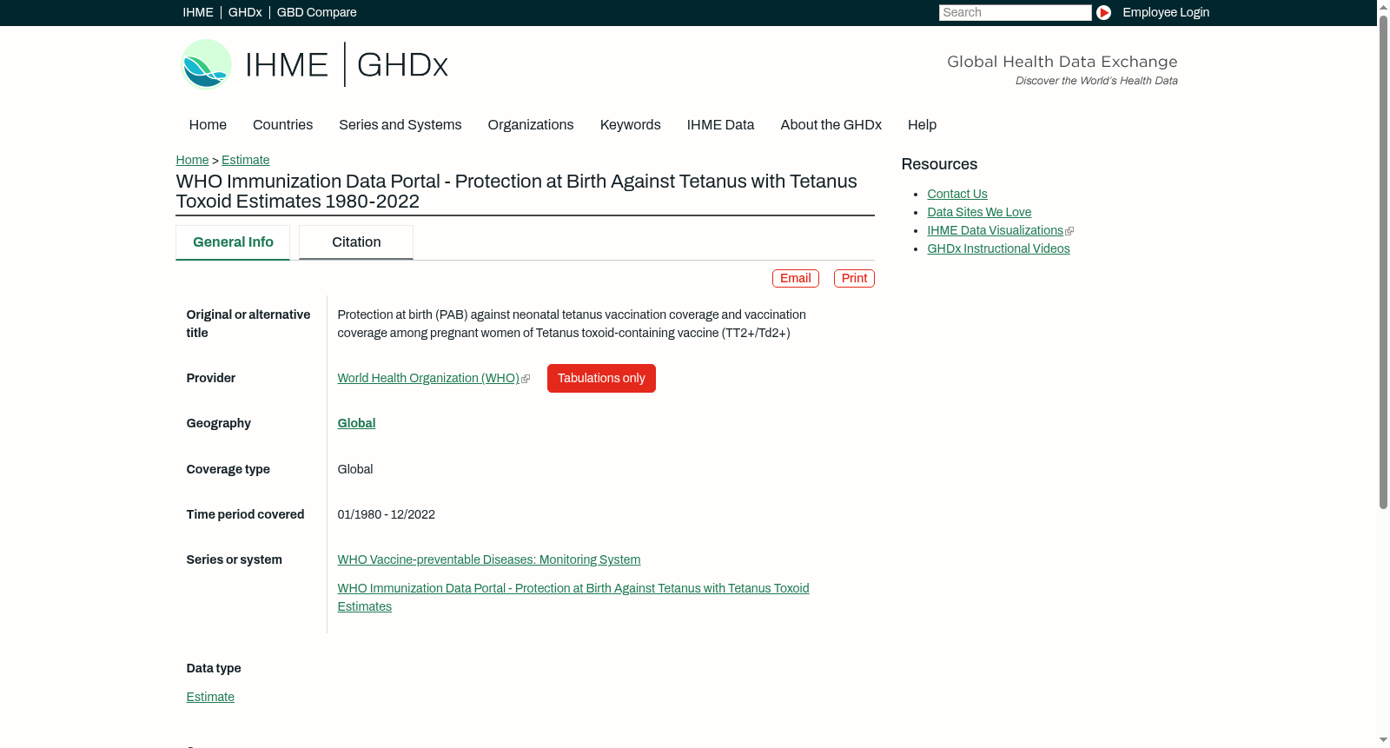Go to Home in the main navigation

[208, 125]
